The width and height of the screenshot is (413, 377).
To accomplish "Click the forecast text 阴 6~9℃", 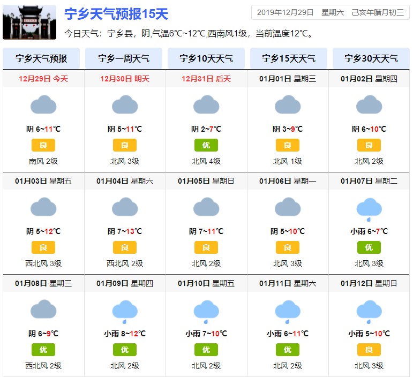I will point(43,334).
